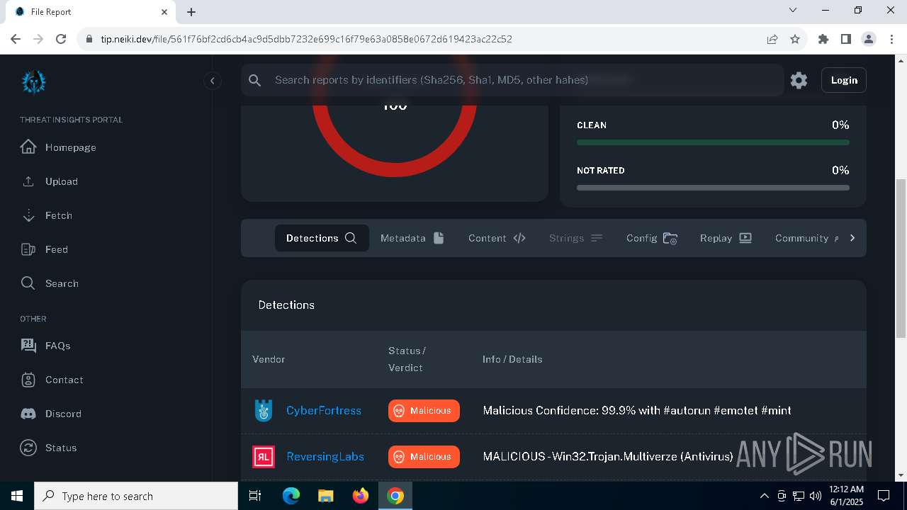The image size is (907, 510).
Task: Open Chrome extensions puzzle icon
Action: tap(823, 39)
